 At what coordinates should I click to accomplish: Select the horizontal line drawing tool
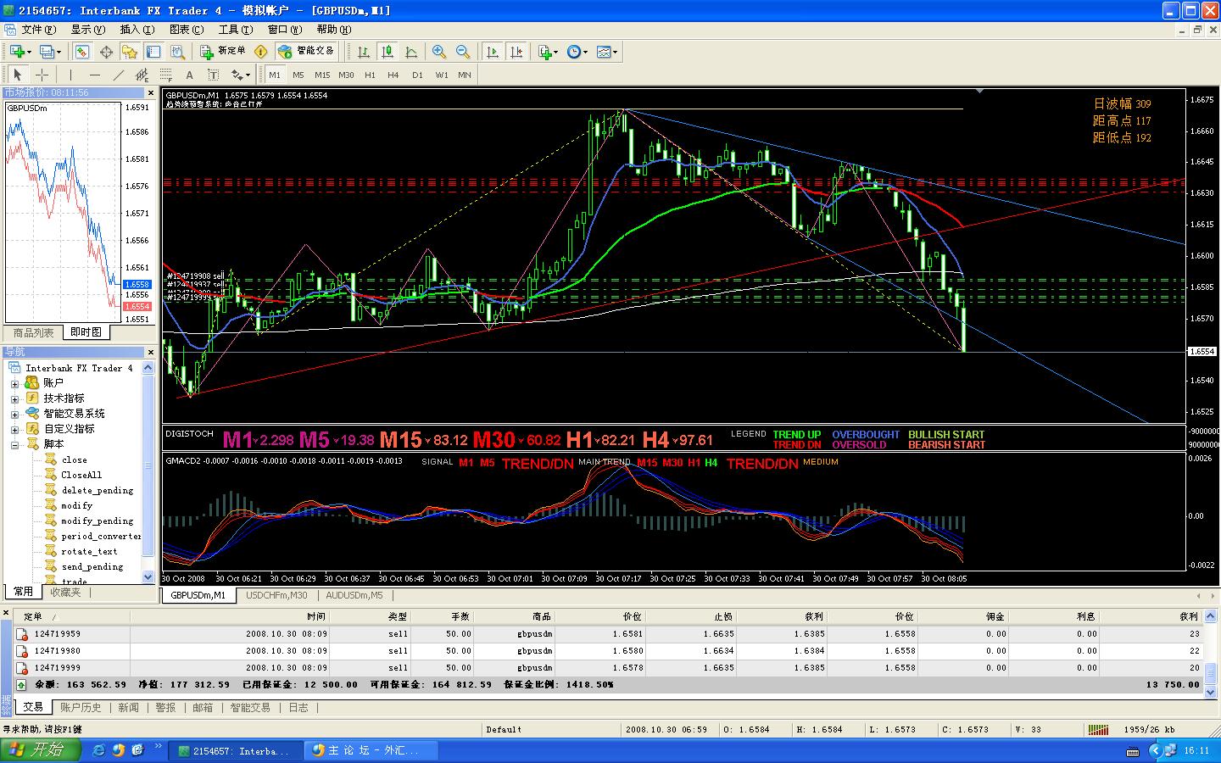tap(94, 75)
